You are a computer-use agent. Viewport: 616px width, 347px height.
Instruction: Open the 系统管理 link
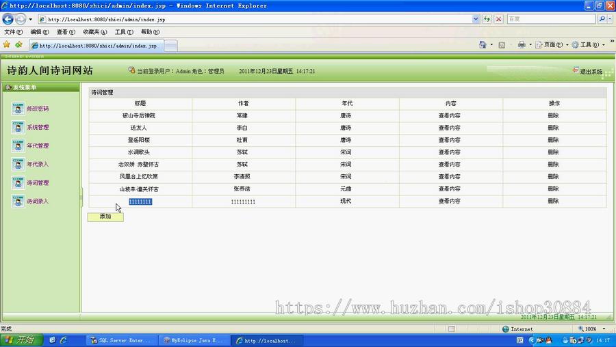click(38, 127)
